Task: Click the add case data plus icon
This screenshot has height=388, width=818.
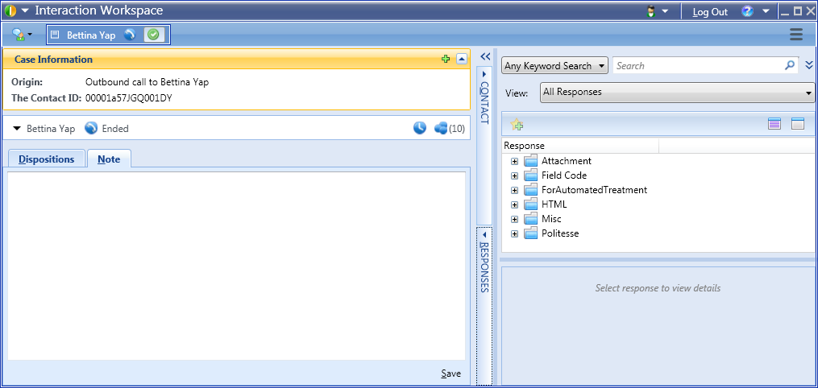Action: (446, 59)
